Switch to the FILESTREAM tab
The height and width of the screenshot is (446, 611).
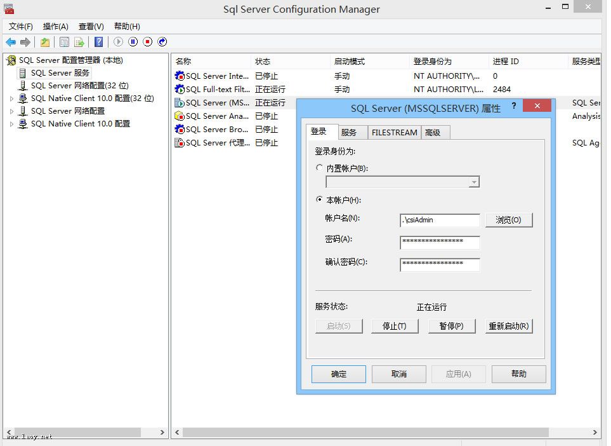395,133
